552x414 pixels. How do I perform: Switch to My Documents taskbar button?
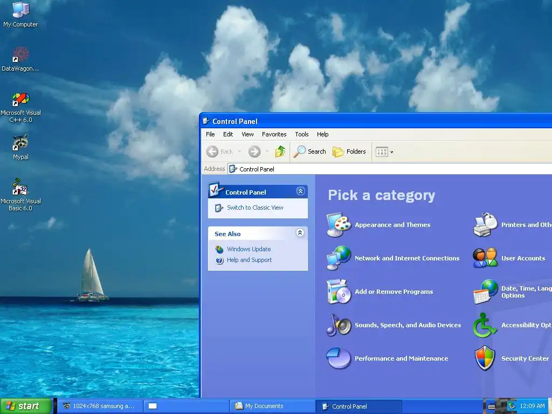272,406
